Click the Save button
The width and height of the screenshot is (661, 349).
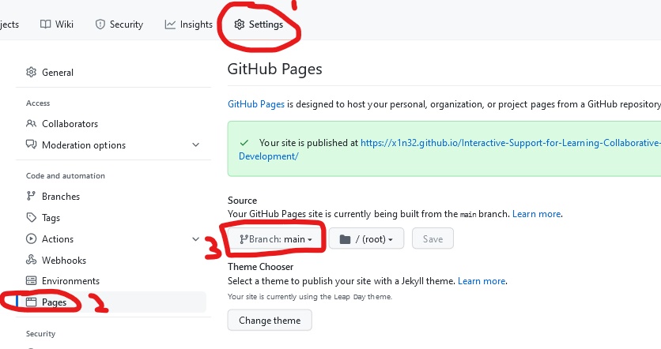pos(432,238)
